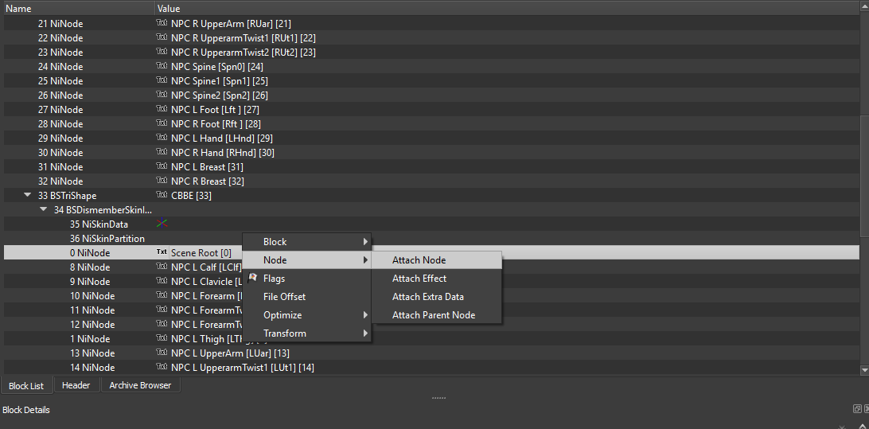Image resolution: width=869 pixels, height=429 pixels.
Task: Click the Txt icon next to Scene Root [0]
Action: coord(162,253)
